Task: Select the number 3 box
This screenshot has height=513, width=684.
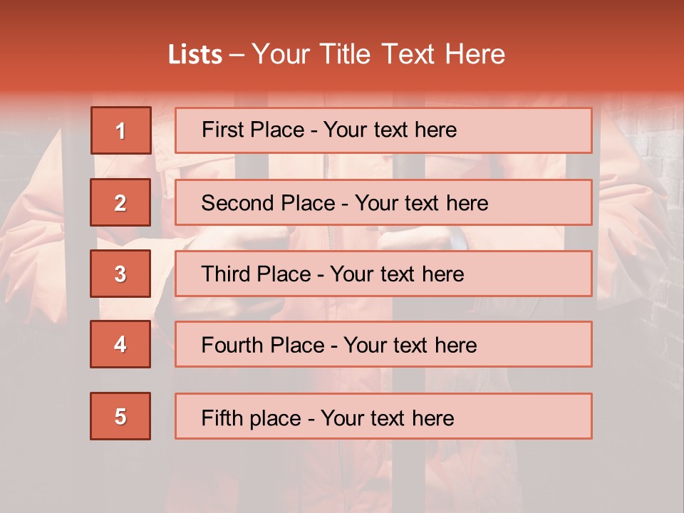Action: (x=120, y=274)
